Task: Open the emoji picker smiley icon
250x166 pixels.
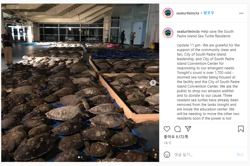Action: pos(167,155)
